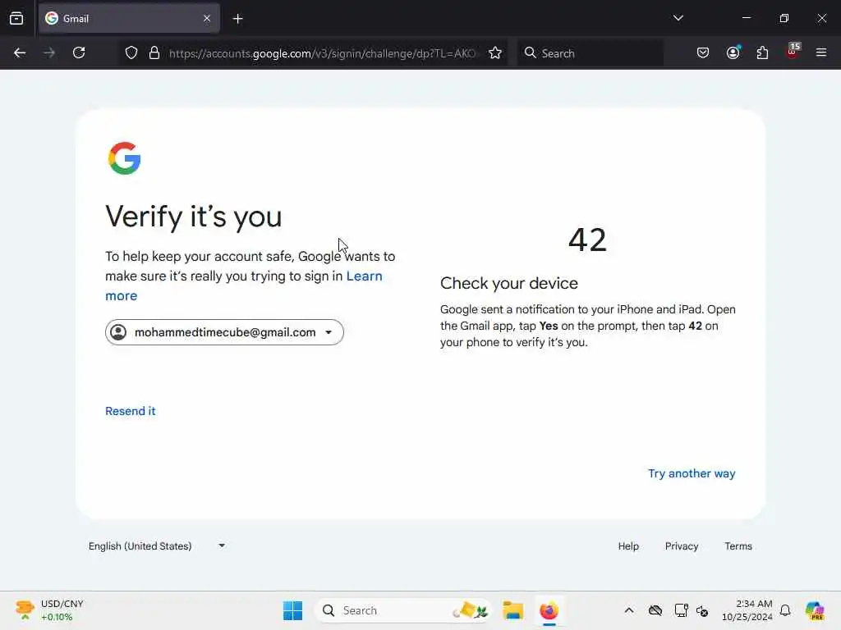
Task: Open the notifications bell icon
Action: pos(785,610)
